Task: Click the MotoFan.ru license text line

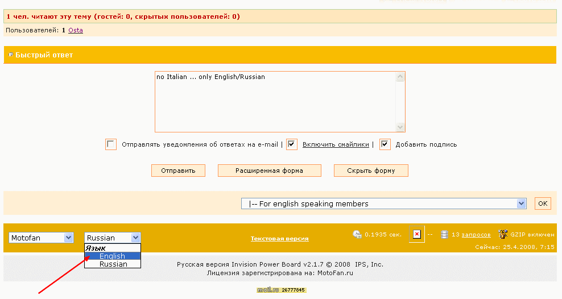Action: 280,273
